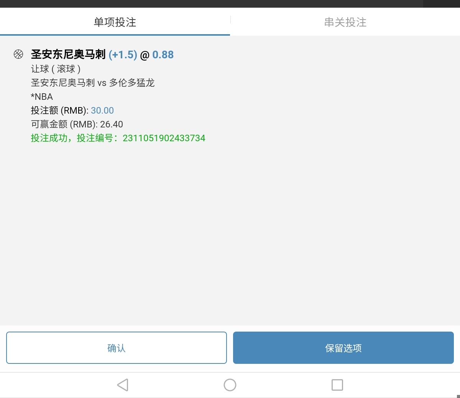Select the stake line 投注额 (RMB): 30.00

coord(72,111)
